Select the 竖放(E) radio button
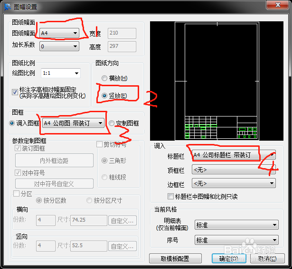Image resolution: width=292 pixels, height=269 pixels. point(104,96)
